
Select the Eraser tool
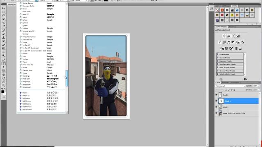pyautogui.click(x=4, y=45)
